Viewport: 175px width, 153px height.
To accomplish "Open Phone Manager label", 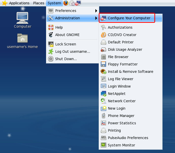I will pos(121,116).
